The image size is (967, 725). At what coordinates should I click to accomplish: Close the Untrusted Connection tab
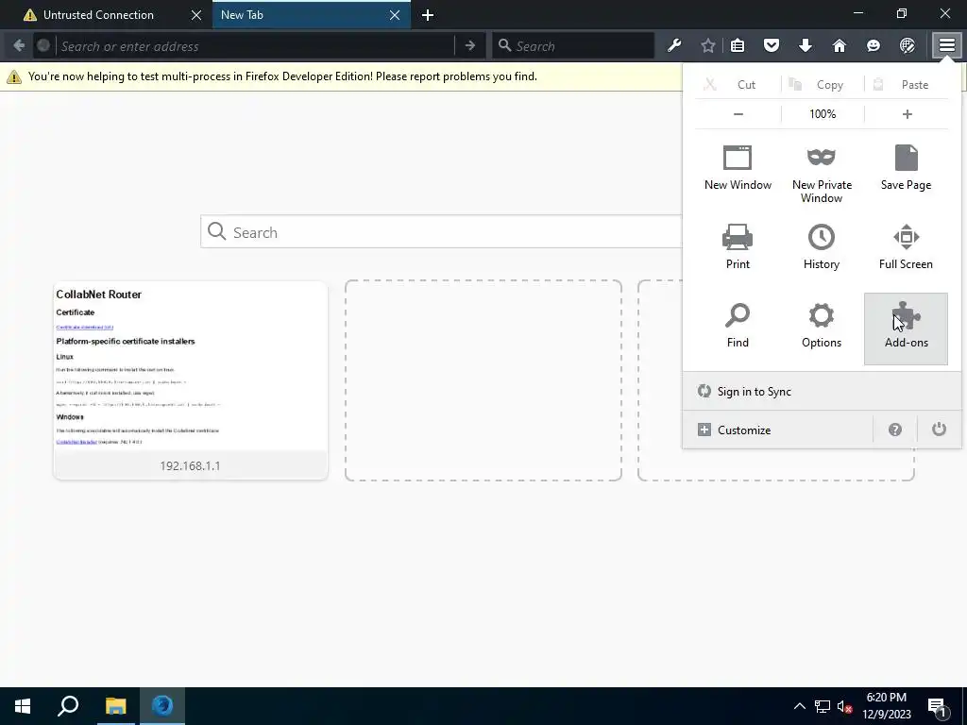[196, 15]
